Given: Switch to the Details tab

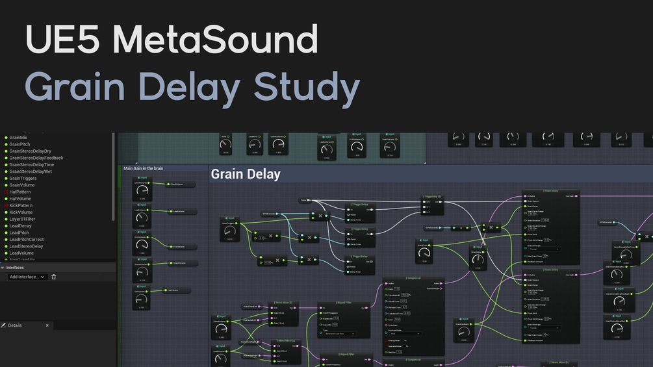Looking at the screenshot, I should click(14, 325).
